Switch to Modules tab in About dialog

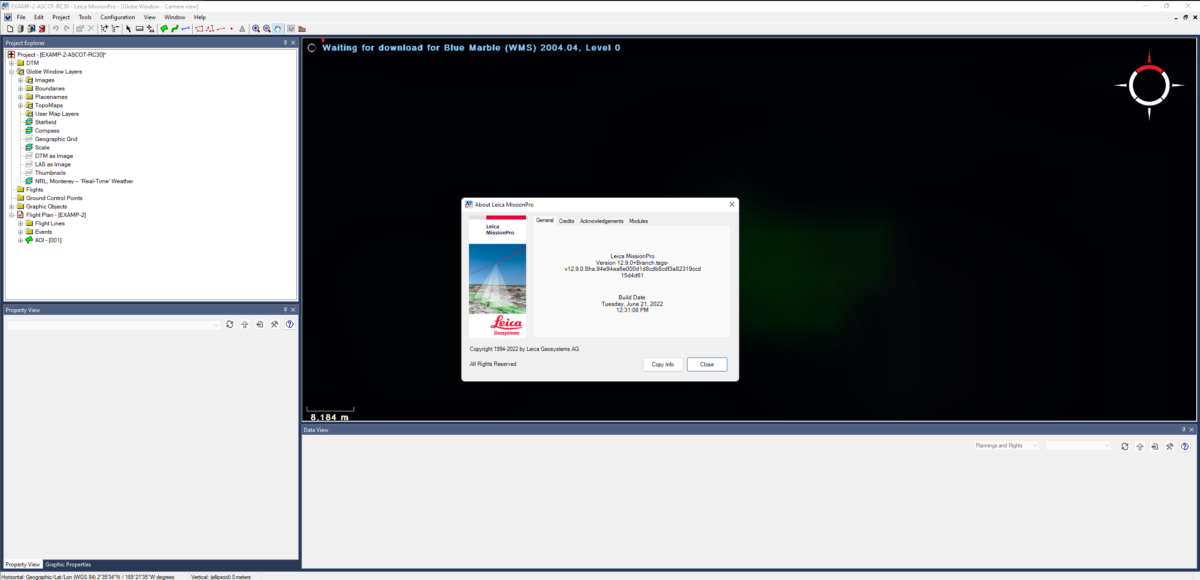click(x=638, y=221)
